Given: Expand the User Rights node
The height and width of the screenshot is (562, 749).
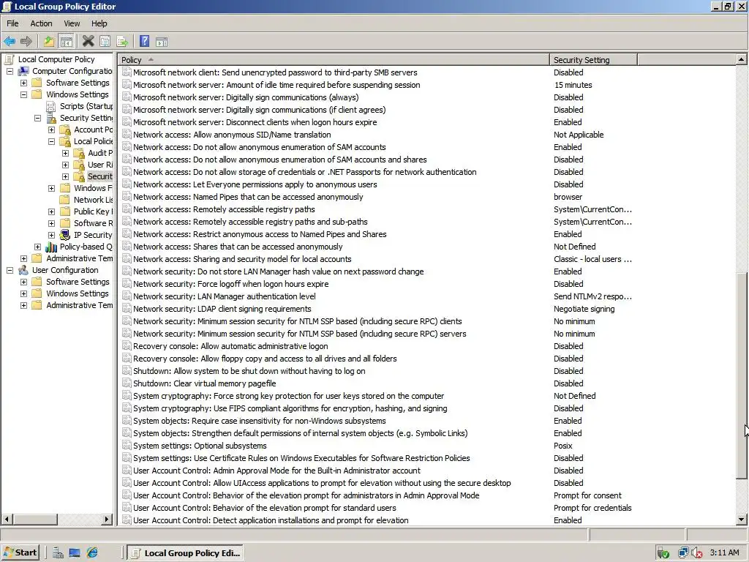Looking at the screenshot, I should 65,165.
